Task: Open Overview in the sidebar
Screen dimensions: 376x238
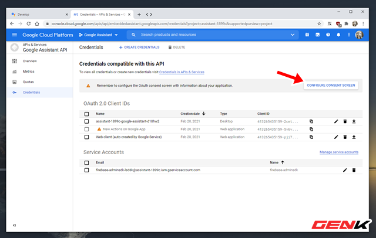Action: (39, 61)
